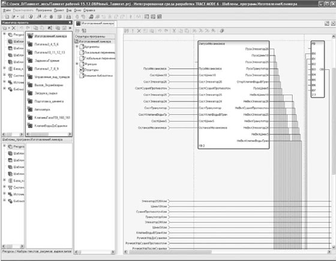Click the delete X icon in program editor toolbar

139,31
